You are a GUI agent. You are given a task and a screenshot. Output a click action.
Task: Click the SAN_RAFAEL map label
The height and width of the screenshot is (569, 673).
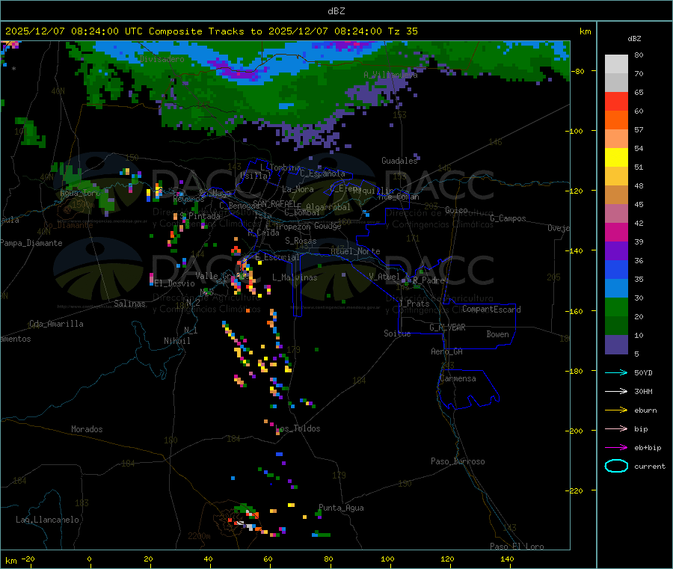point(274,203)
